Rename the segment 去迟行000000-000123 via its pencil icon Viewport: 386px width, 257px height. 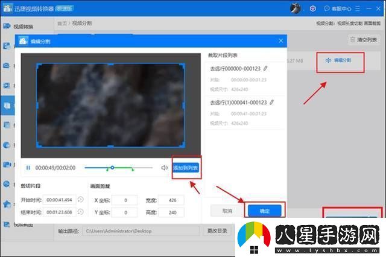click(265, 68)
